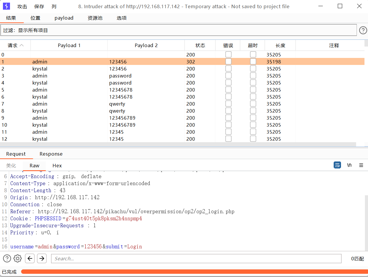The width and height of the screenshot is (368, 277).
Task: Toggle 超时 checkbox in request 0 row
Action: [x=253, y=54]
